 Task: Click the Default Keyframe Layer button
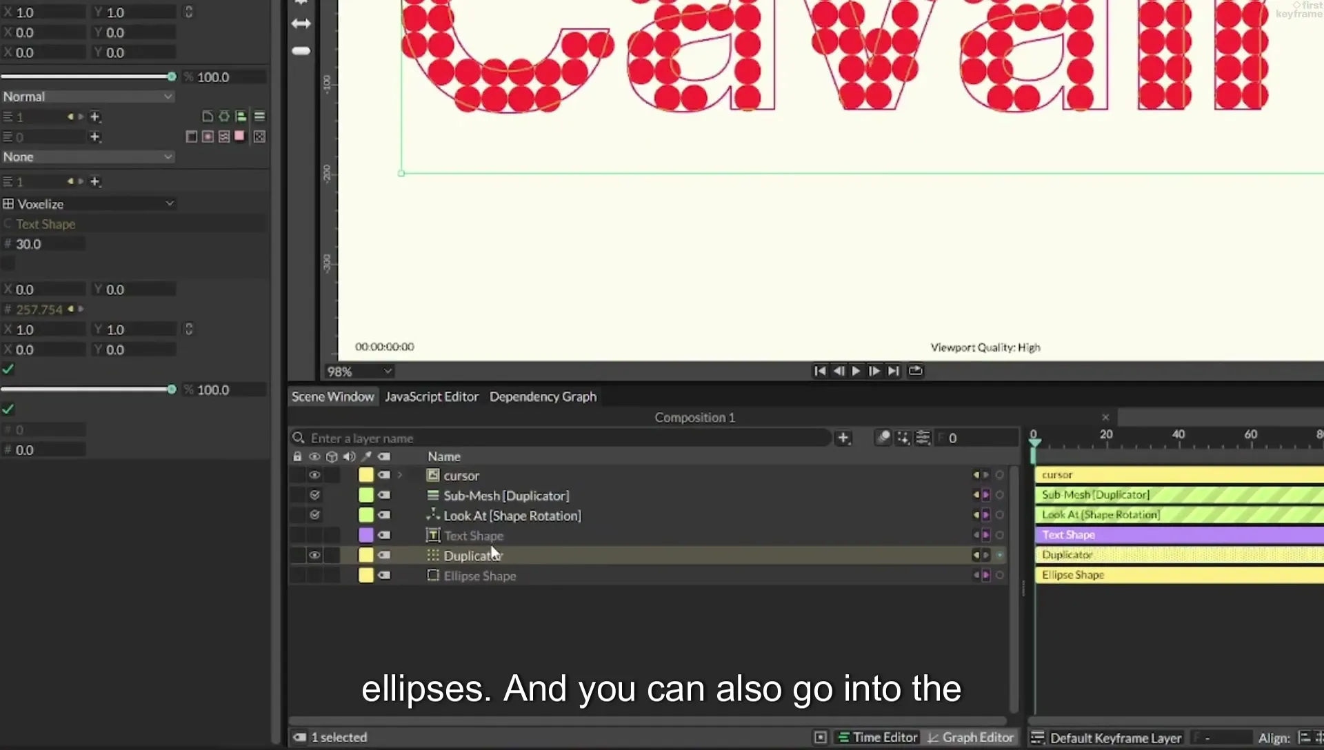point(1107,738)
